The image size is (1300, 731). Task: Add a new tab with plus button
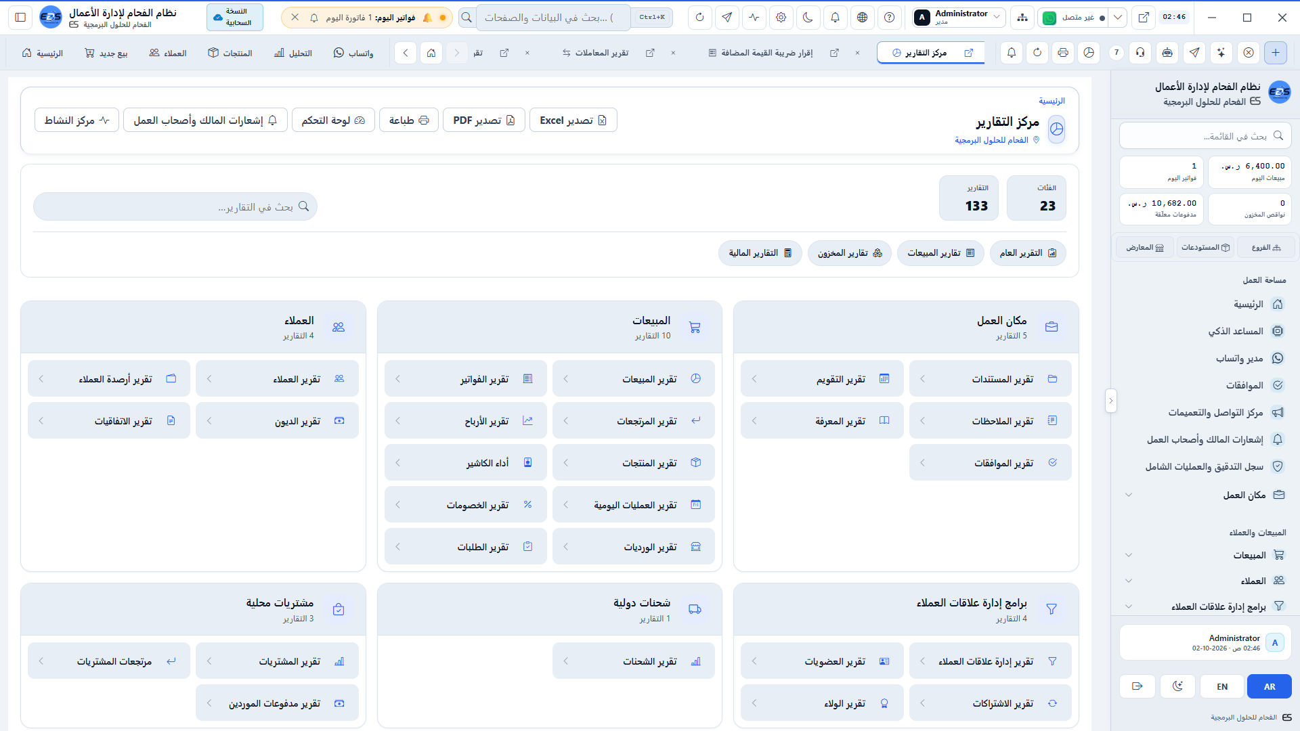(x=1276, y=53)
